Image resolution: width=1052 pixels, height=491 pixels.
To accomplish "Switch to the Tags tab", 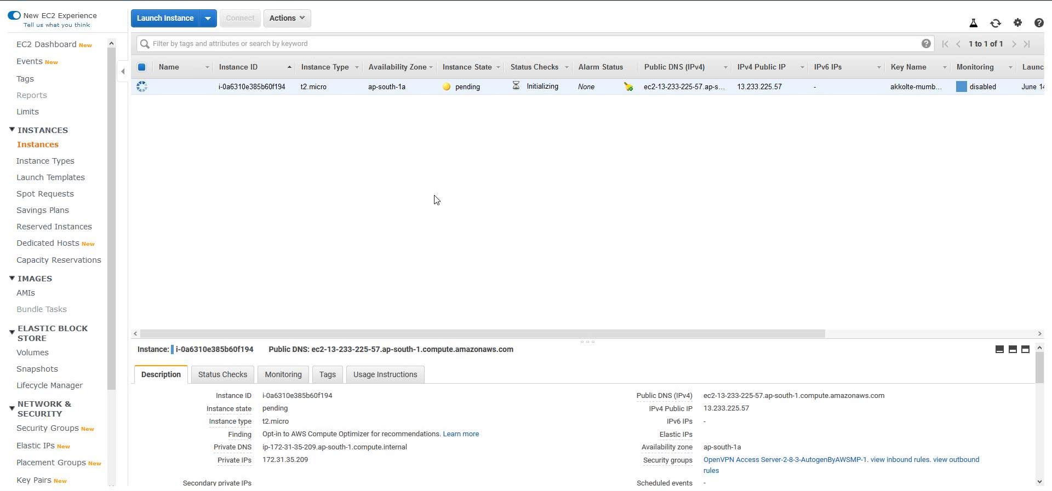I will [x=328, y=374].
